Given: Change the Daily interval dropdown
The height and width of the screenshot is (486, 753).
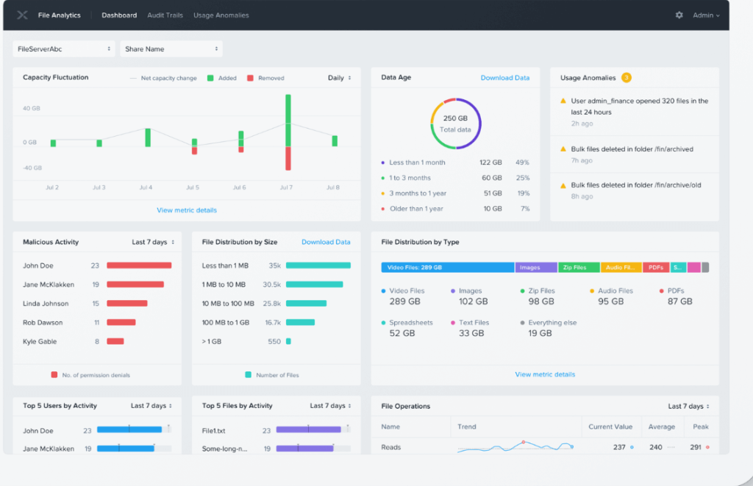Looking at the screenshot, I should [340, 78].
